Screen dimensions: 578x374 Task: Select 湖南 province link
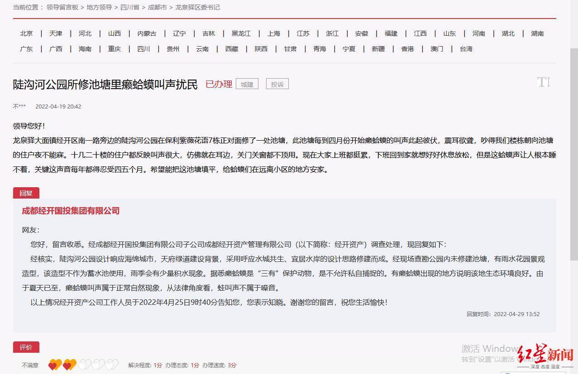pos(538,33)
